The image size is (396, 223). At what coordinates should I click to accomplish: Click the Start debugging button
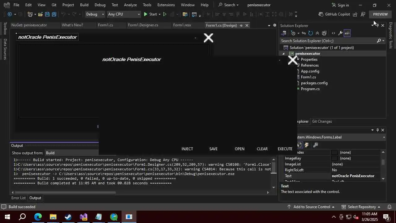pyautogui.click(x=150, y=14)
